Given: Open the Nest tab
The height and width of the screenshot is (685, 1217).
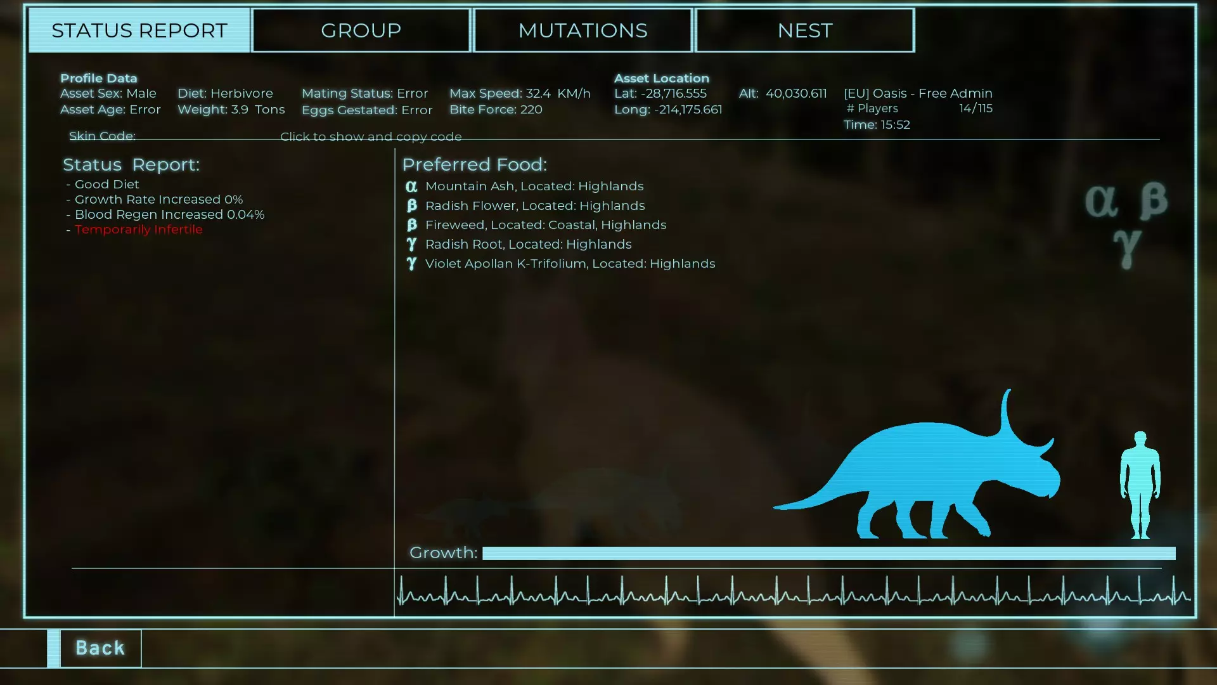Looking at the screenshot, I should click(804, 30).
